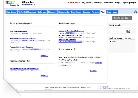Open RSS feed for Recently changed pages
This screenshot has height=98, width=138.
point(31,23)
